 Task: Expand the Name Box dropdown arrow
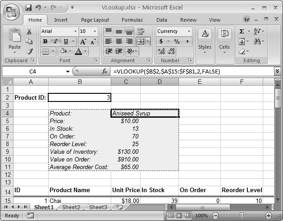click(x=68, y=72)
